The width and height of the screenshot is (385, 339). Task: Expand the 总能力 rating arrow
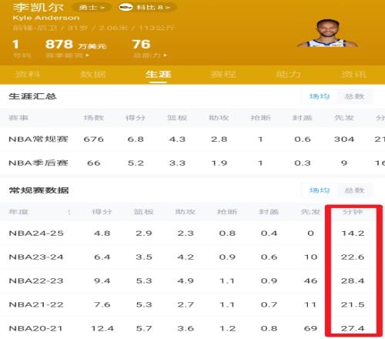(x=165, y=55)
